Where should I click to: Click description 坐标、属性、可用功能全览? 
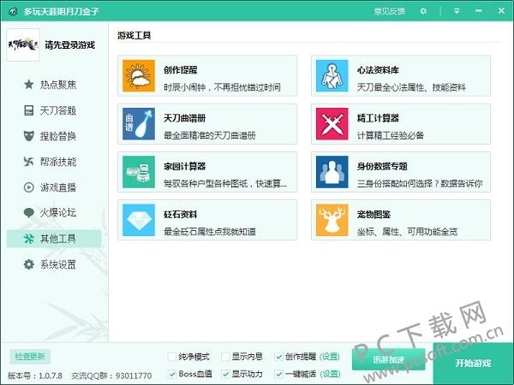[407, 232]
